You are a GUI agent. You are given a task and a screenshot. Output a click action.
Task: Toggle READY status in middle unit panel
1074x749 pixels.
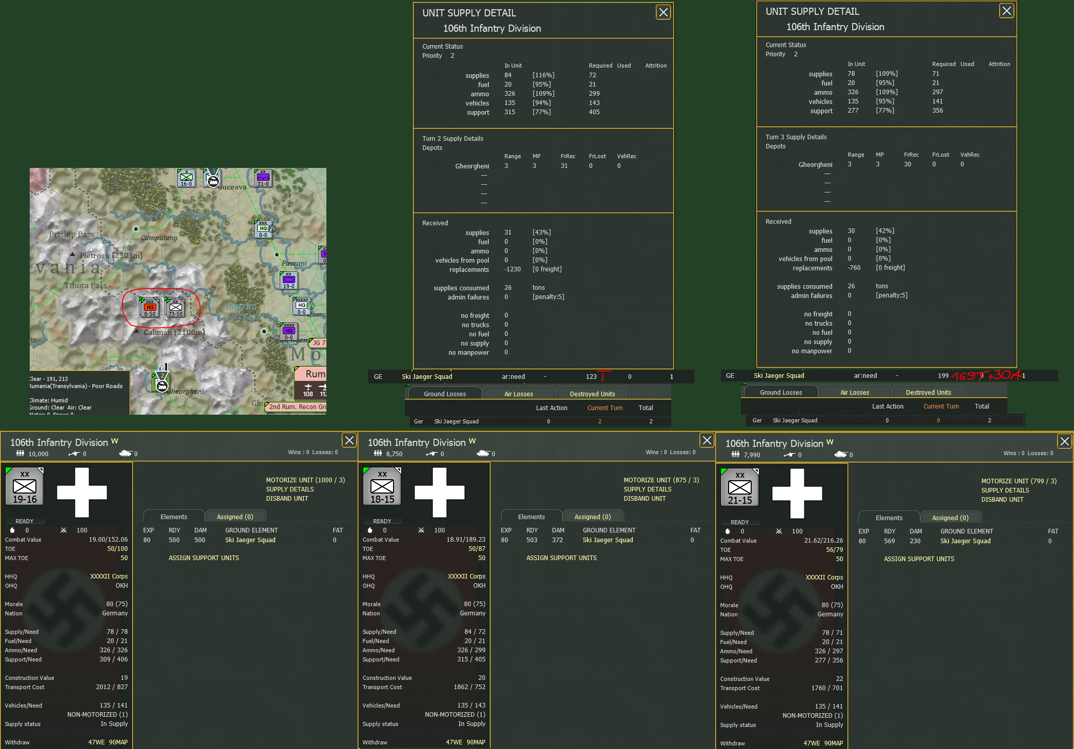(382, 521)
